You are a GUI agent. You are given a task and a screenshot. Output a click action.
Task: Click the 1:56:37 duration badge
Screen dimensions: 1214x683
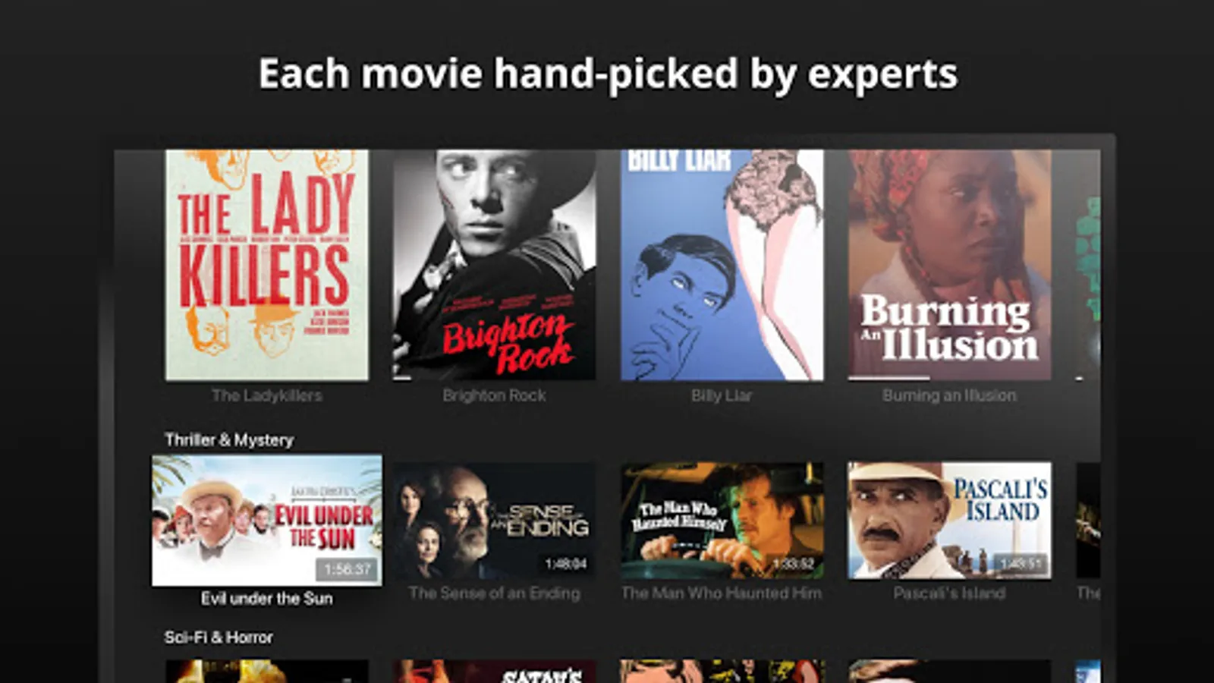coord(348,569)
